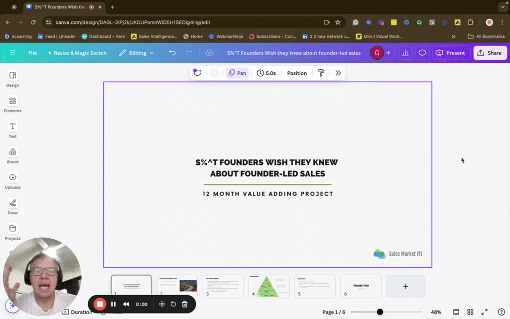Click the zoom level slider handle
Screen dimensions: 510x319
380,312
